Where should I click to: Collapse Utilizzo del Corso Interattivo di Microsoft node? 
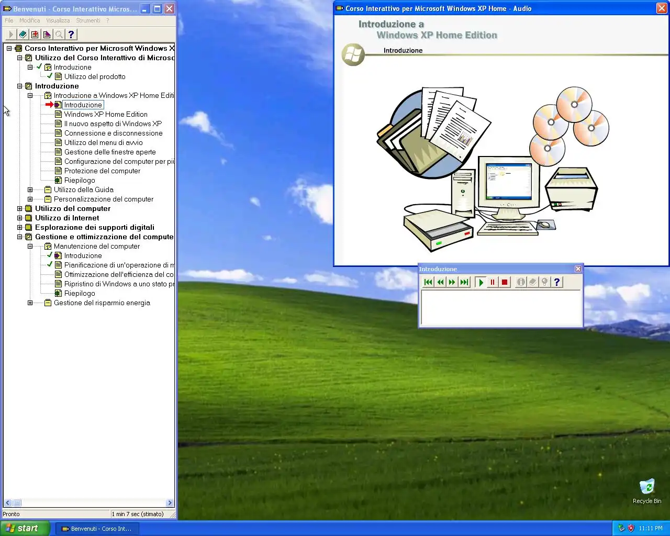[19, 58]
